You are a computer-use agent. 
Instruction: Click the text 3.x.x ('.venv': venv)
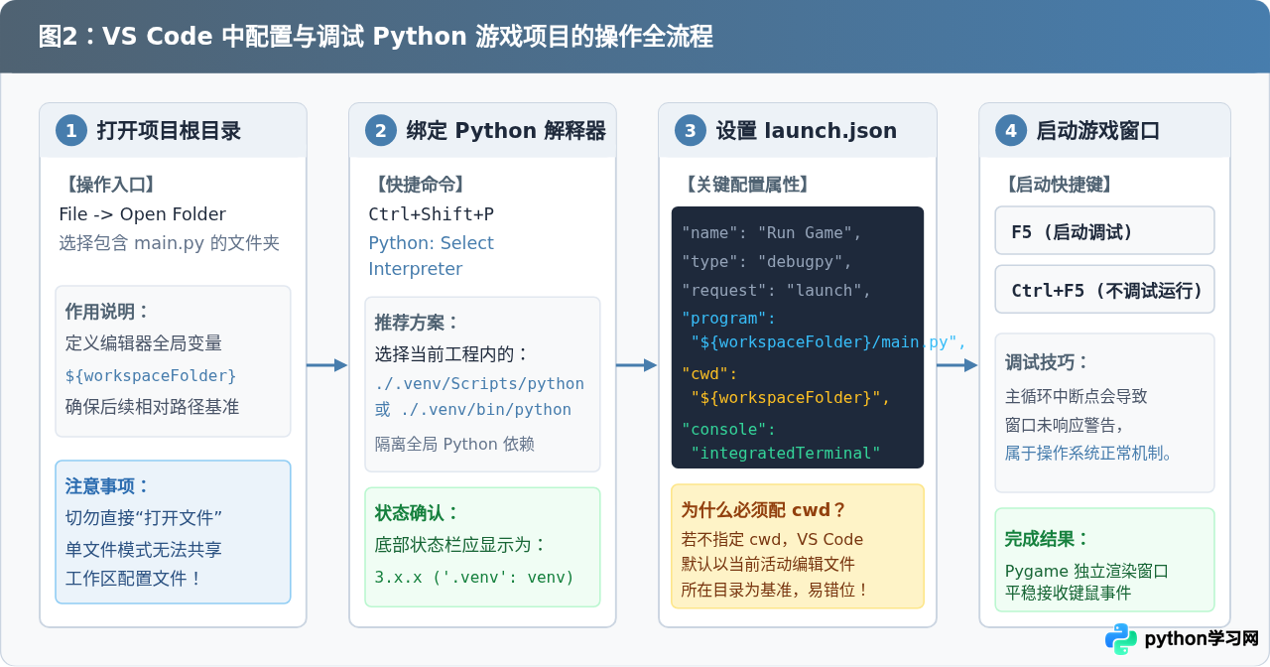pyautogui.click(x=474, y=577)
